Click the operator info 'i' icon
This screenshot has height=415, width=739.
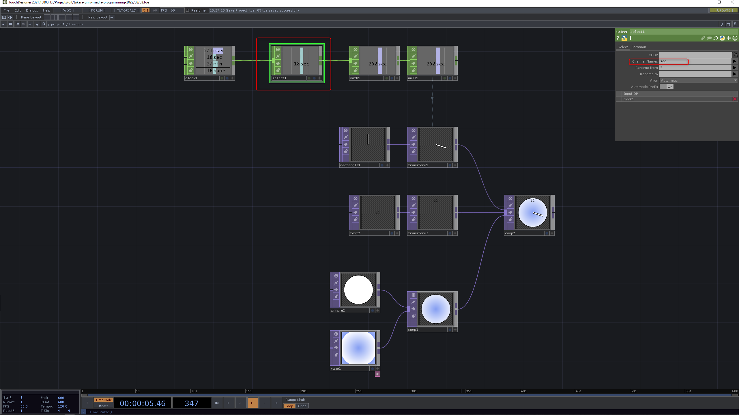coord(631,38)
